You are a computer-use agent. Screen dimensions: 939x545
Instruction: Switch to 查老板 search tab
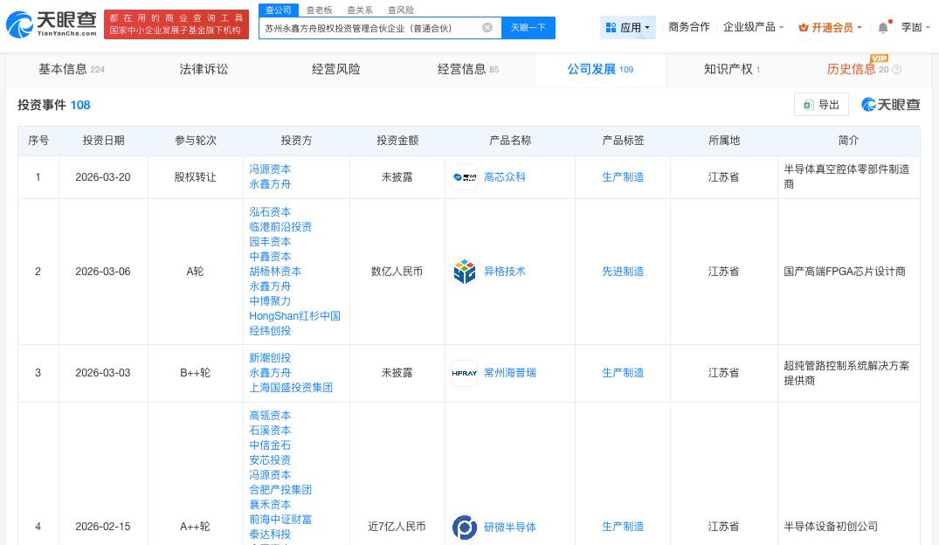[x=319, y=10]
